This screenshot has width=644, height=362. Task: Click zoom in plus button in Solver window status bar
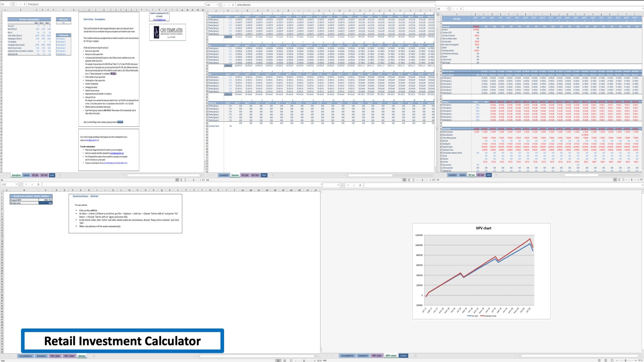point(315,361)
